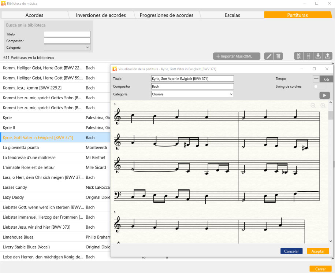Click composer 'Mr Berthet' cell
335x273 pixels.
(x=96, y=157)
